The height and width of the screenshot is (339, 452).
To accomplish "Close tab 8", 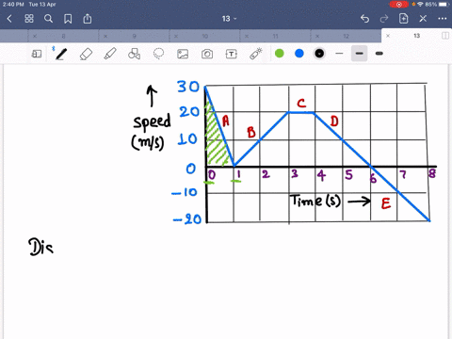I will click(35, 36).
